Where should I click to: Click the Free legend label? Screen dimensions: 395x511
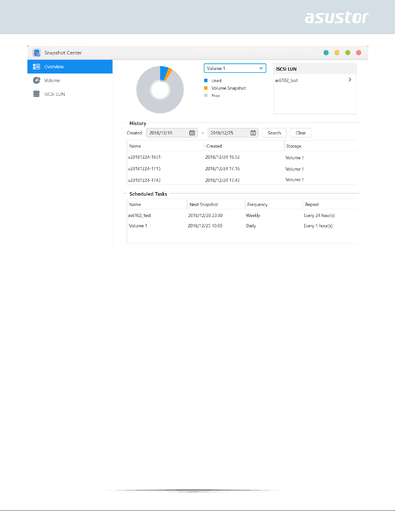tap(216, 95)
